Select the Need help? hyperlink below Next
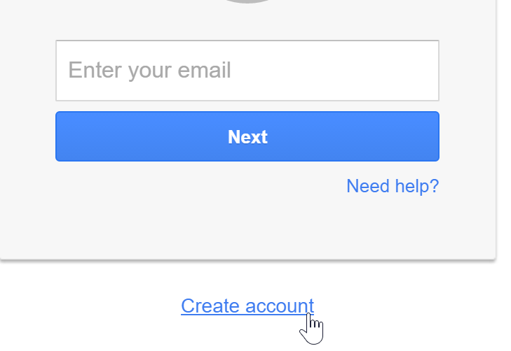The width and height of the screenshot is (511, 351). (x=393, y=186)
